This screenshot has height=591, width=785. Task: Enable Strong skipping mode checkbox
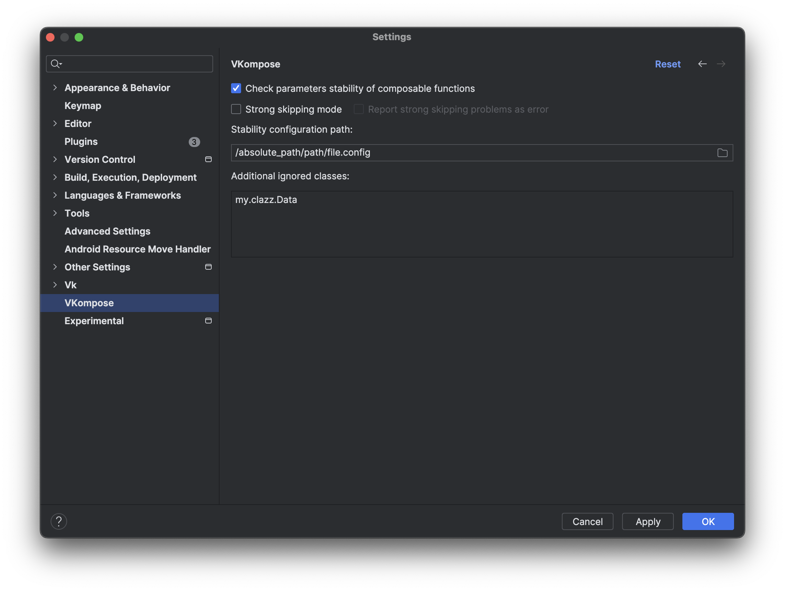236,109
